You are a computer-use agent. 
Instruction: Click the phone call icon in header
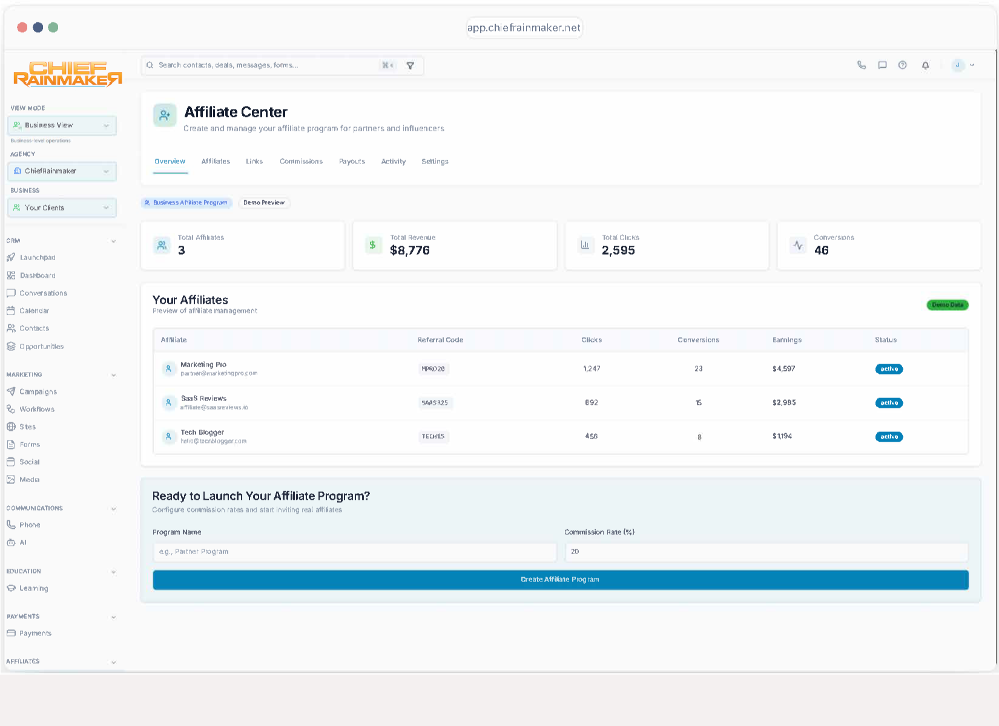point(862,65)
